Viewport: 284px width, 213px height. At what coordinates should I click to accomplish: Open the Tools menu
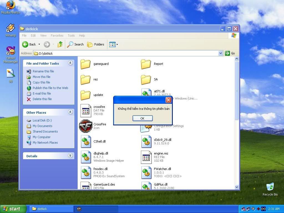pos(71,35)
